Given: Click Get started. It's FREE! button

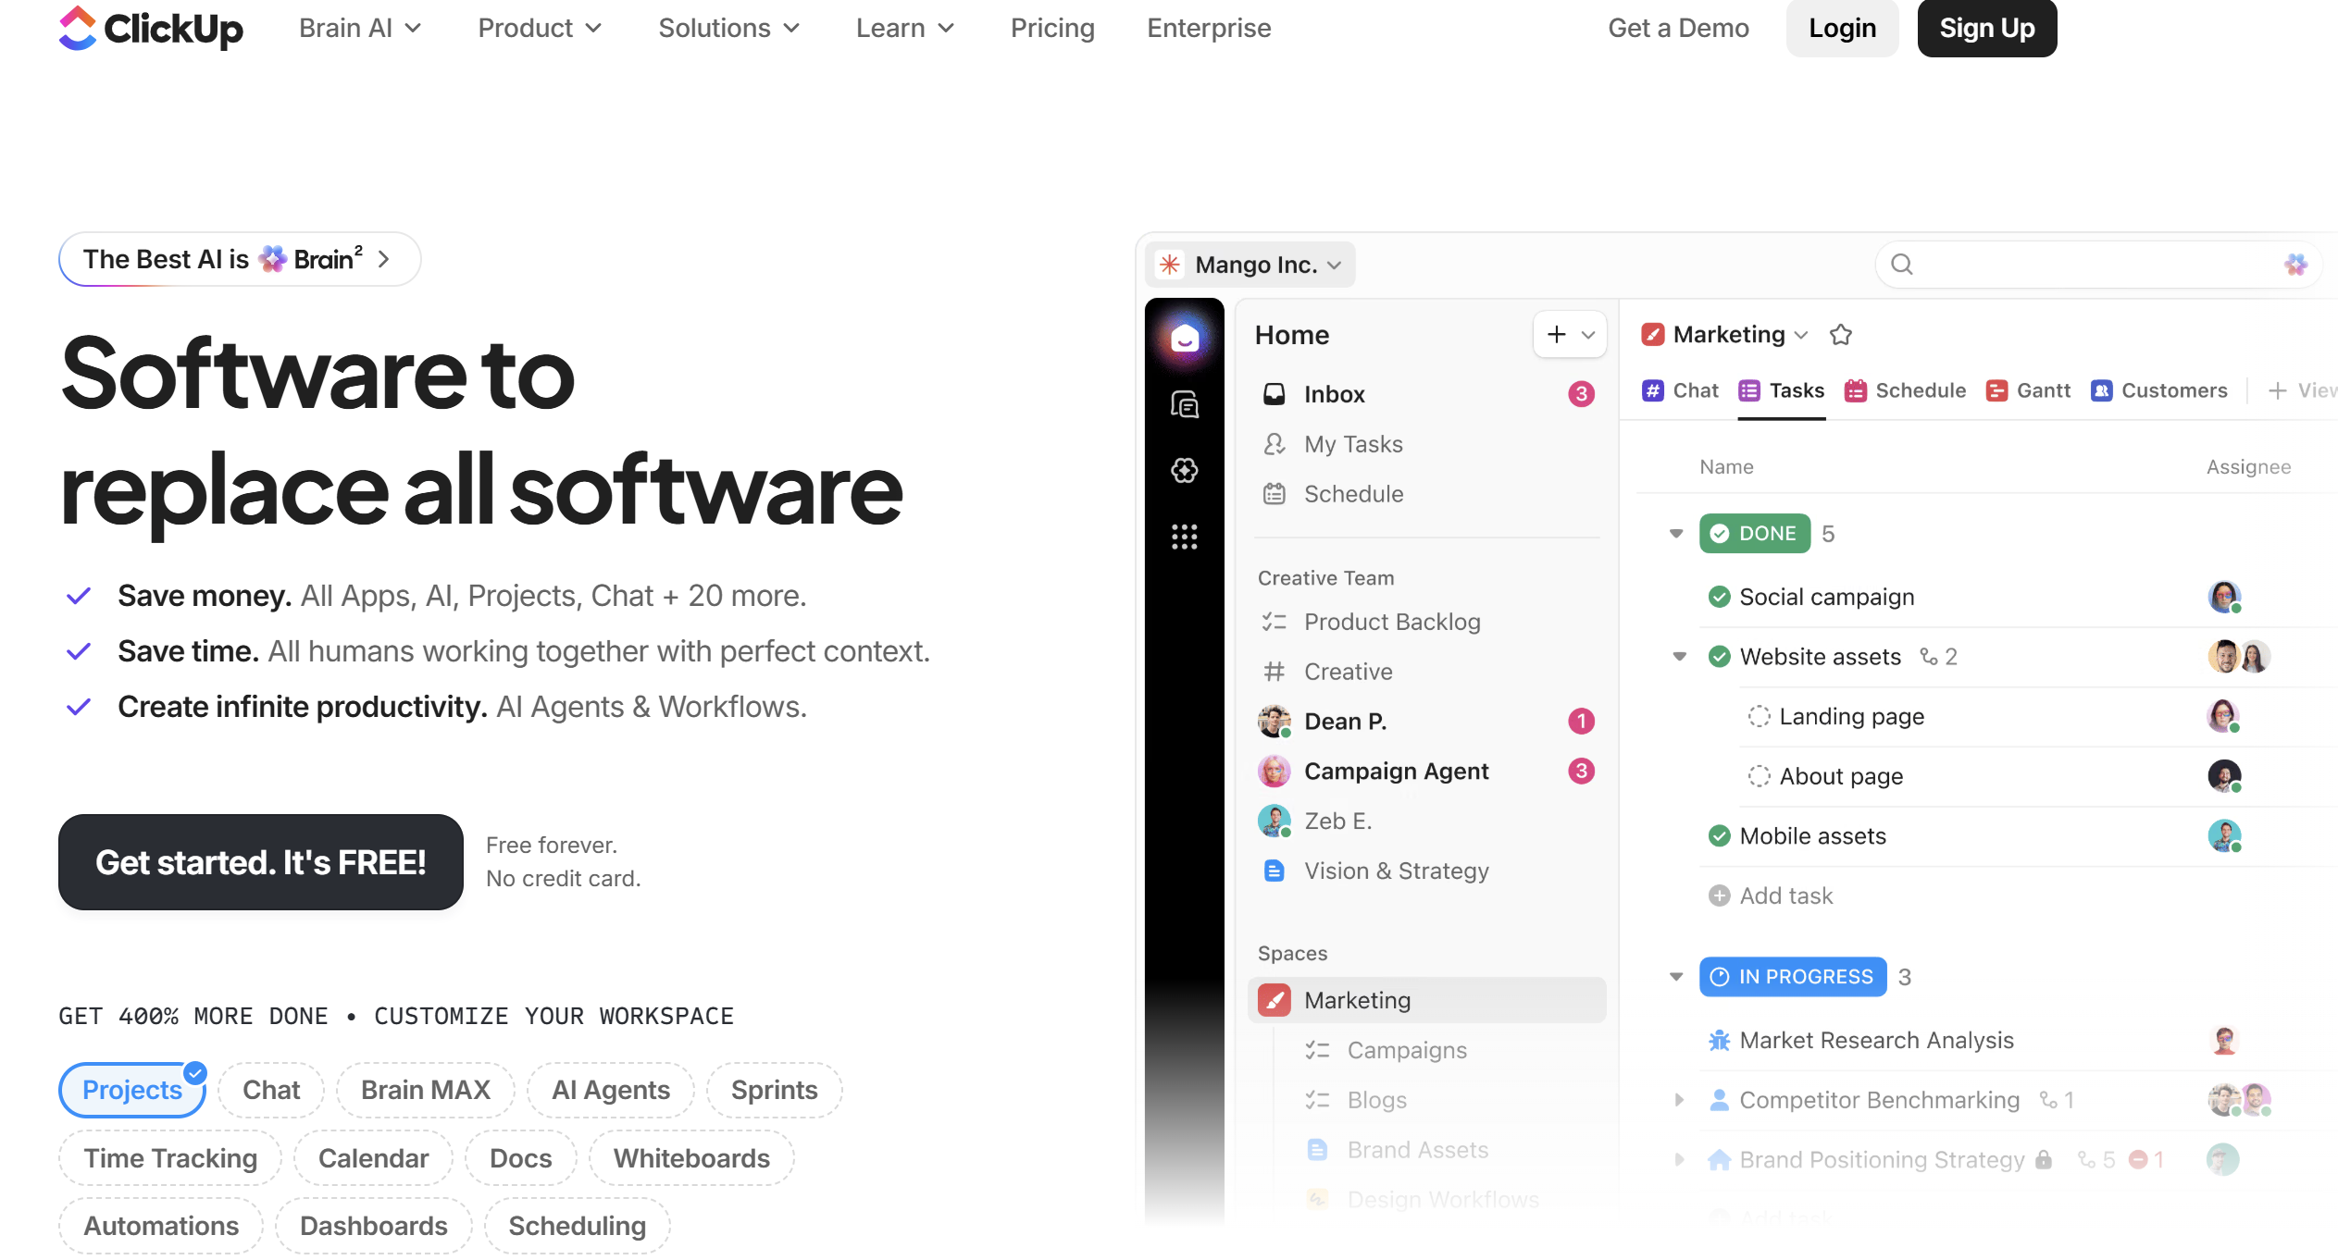Looking at the screenshot, I should [x=261, y=862].
